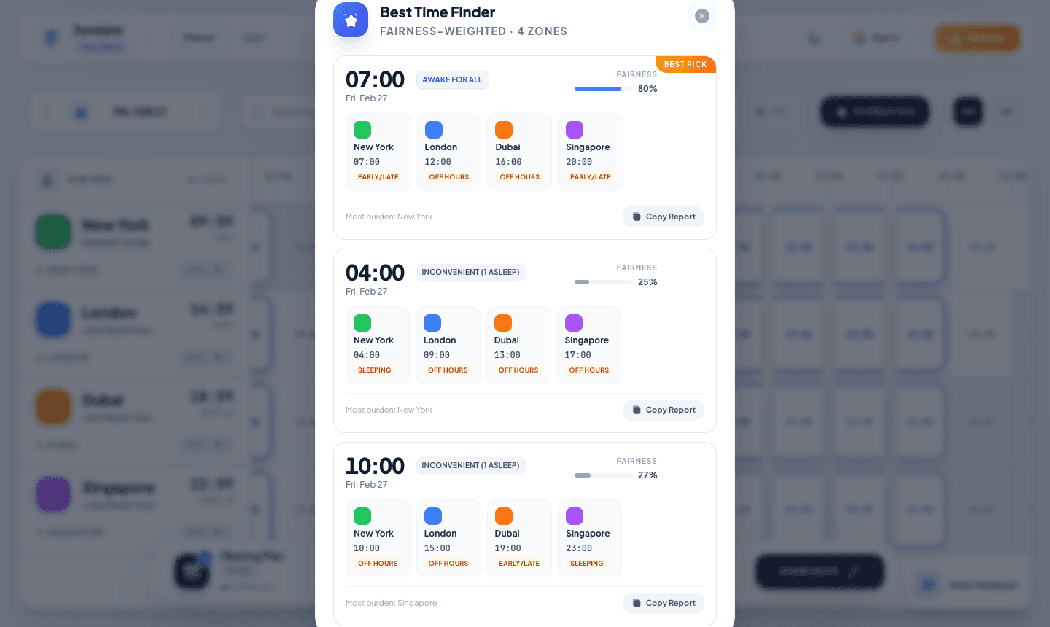Open the London tile in 04:00 card
Screen dimensions: 1050x627
click(x=448, y=345)
